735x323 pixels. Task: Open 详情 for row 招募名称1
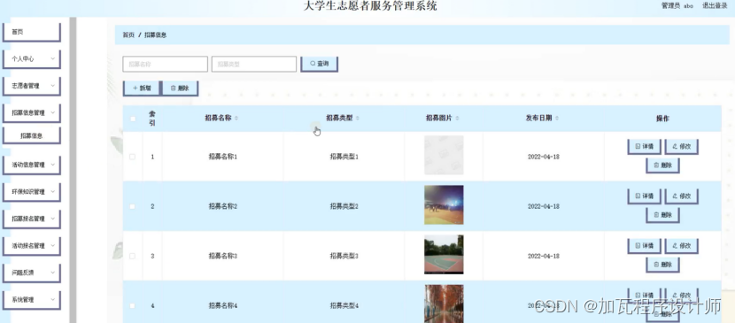(644, 147)
